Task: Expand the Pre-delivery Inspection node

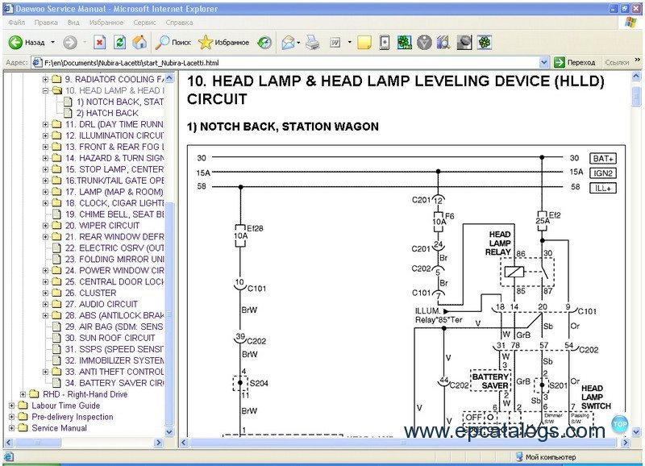Action: tap(11, 417)
